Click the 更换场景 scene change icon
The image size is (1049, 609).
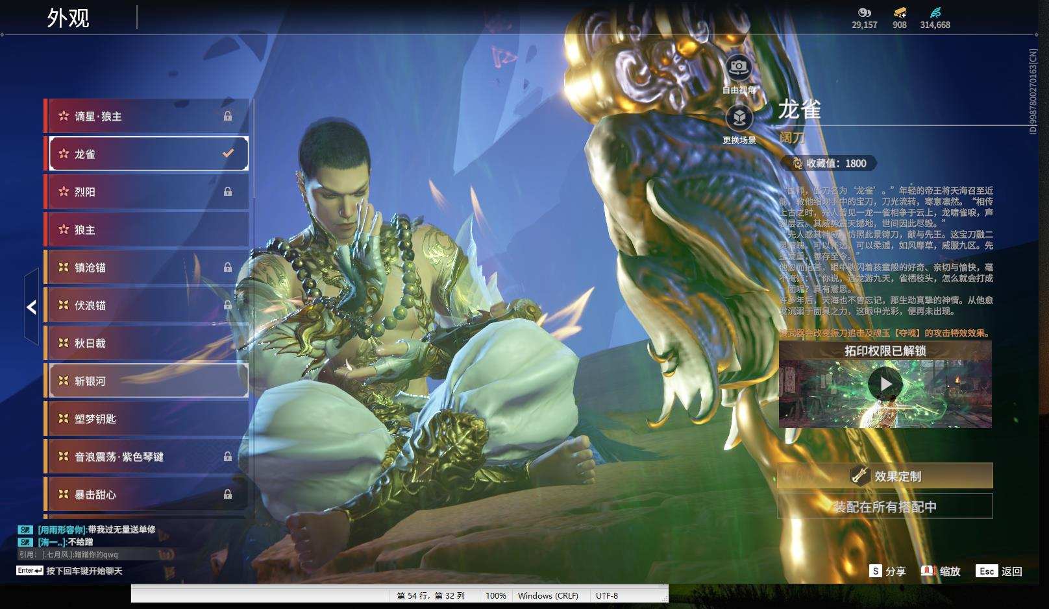point(739,117)
